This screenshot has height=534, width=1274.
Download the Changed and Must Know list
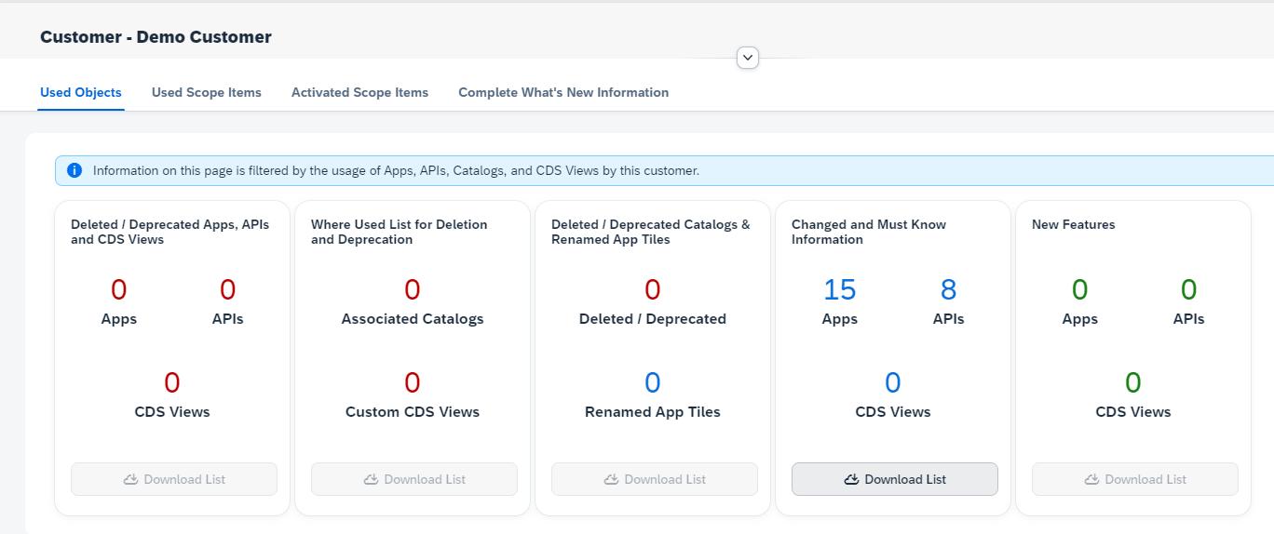coord(894,479)
